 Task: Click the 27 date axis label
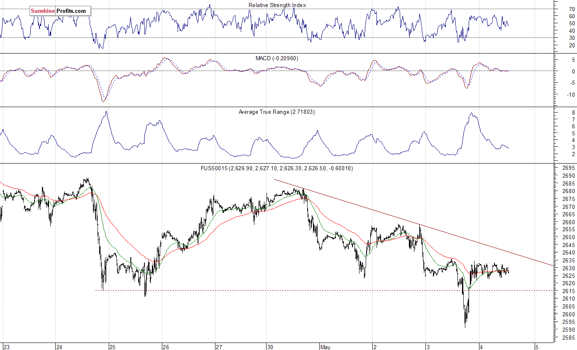click(218, 347)
